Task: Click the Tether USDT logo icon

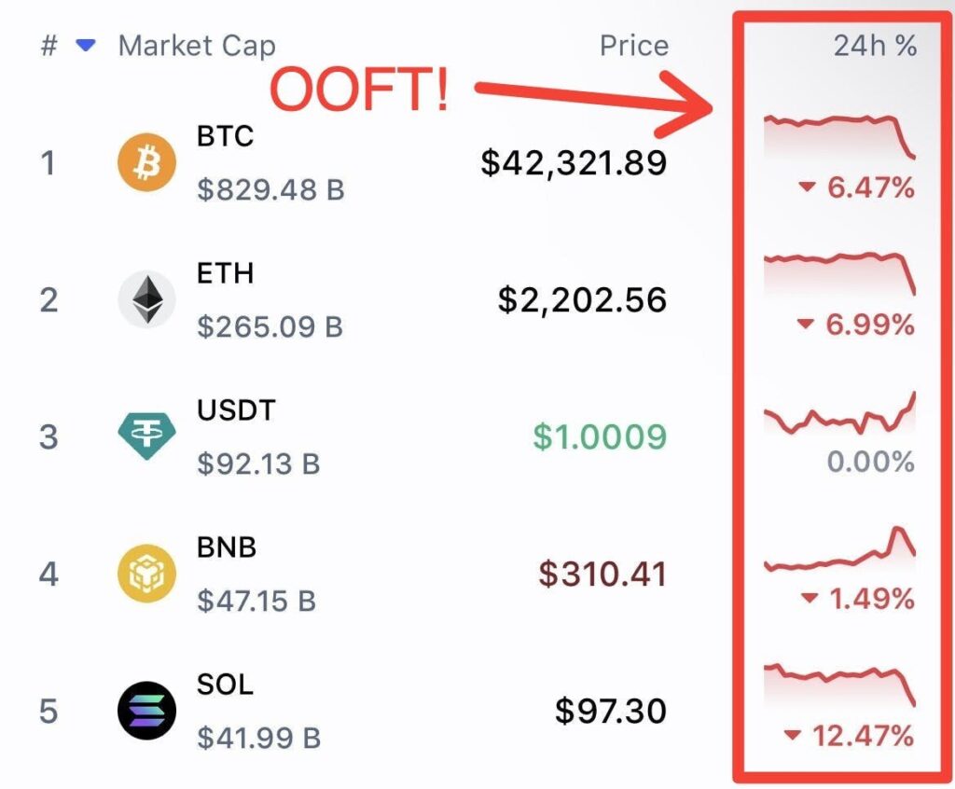Action: coord(146,436)
